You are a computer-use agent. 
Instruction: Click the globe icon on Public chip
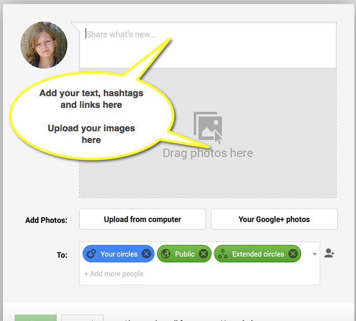166,254
